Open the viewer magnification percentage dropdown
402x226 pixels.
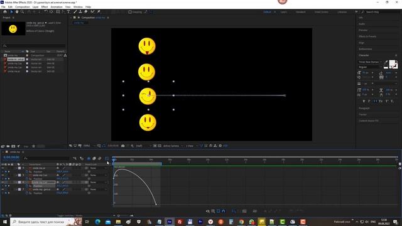[x=89, y=146]
